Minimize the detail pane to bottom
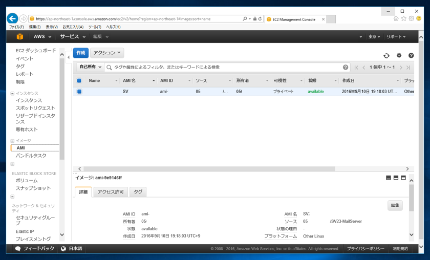 pyautogui.click(x=389, y=178)
